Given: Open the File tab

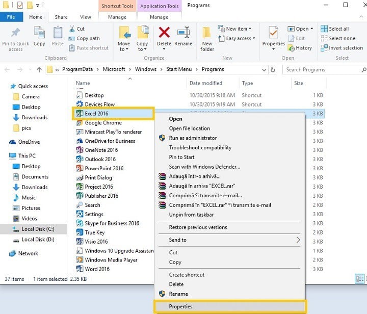Looking at the screenshot, I should point(11,17).
